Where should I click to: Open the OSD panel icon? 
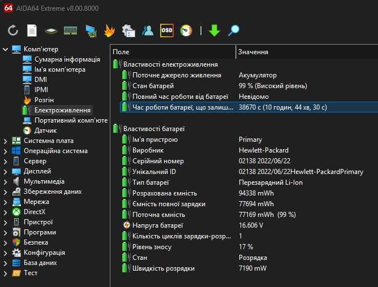pyautogui.click(x=167, y=31)
